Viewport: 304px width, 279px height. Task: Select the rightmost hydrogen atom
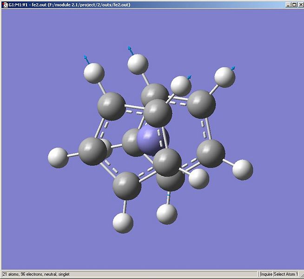click(243, 170)
